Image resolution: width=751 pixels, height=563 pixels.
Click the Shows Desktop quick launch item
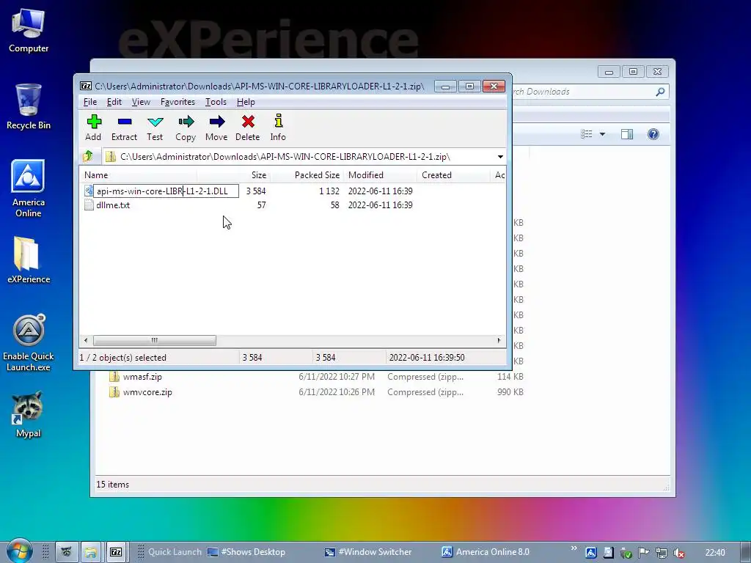tap(246, 552)
